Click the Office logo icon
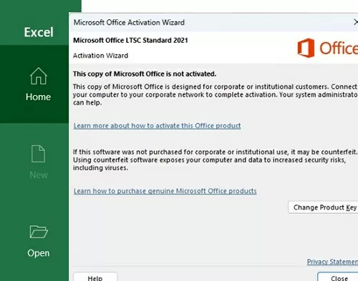The width and height of the screenshot is (358, 281). coord(306,48)
